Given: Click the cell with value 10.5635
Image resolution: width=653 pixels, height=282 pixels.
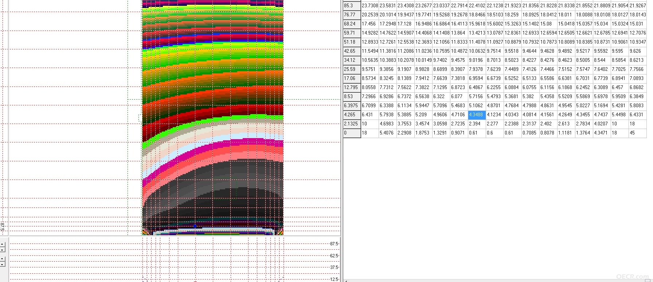Looking at the screenshot, I should 370,60.
